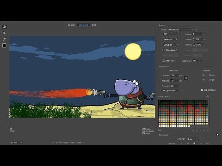Open the Web Snap slider arrow
Viewport: 222px width, 166px height.
(201, 61)
